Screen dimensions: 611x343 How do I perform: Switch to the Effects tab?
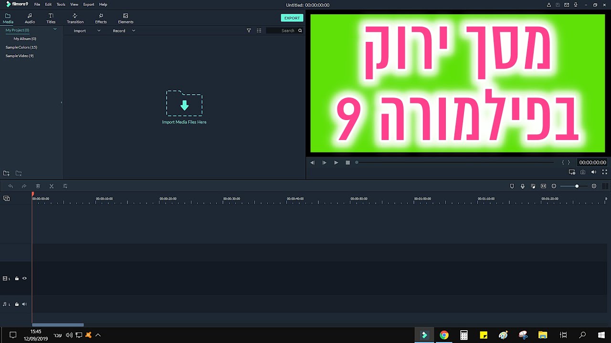[x=101, y=19]
